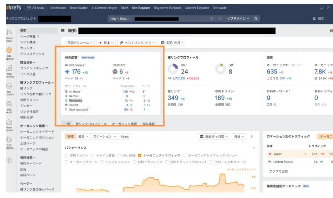Open Dashboard in top navigation
This screenshot has width=333, height=198.
coord(58,8)
